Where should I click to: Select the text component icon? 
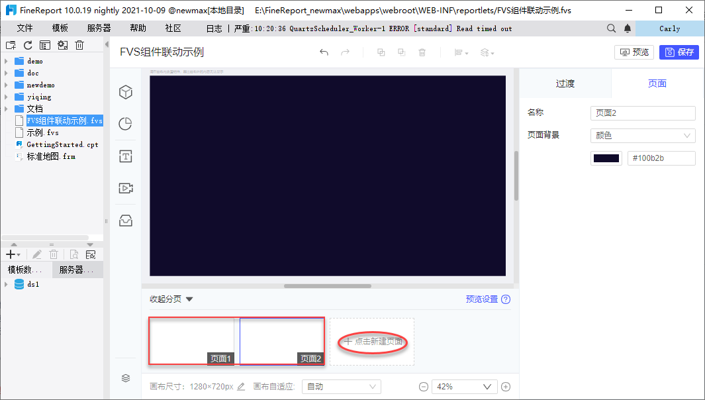click(125, 156)
